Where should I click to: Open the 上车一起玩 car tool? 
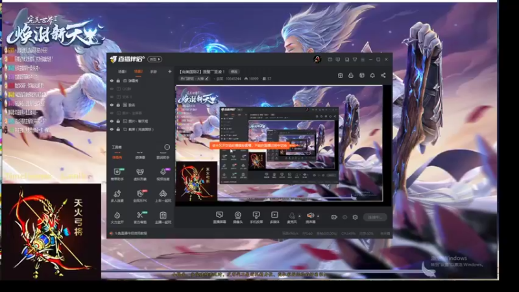click(163, 196)
